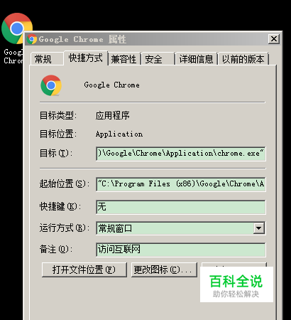
Task: Open the 以前的版本 tab
Action: (243, 59)
